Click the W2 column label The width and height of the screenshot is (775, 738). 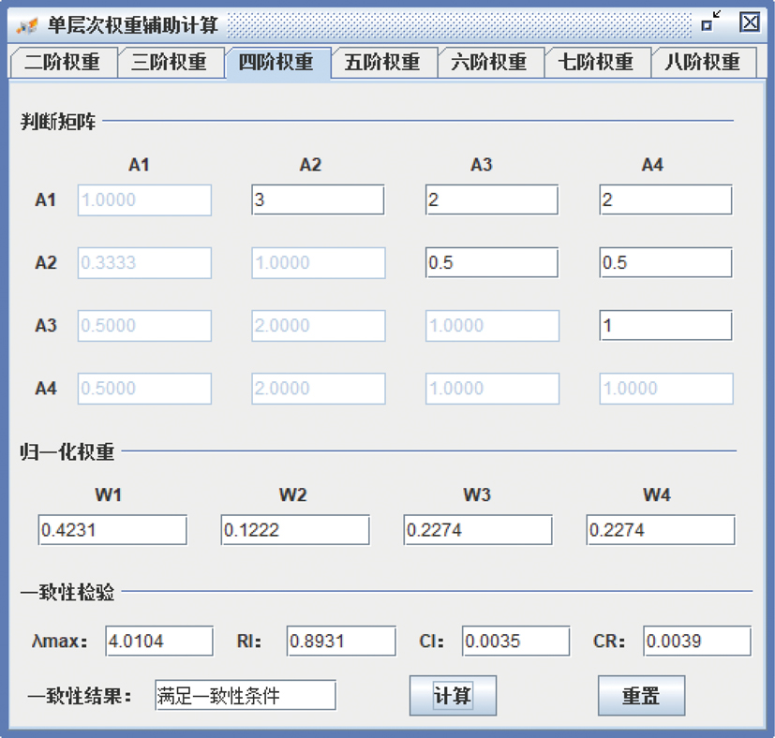[x=292, y=494]
